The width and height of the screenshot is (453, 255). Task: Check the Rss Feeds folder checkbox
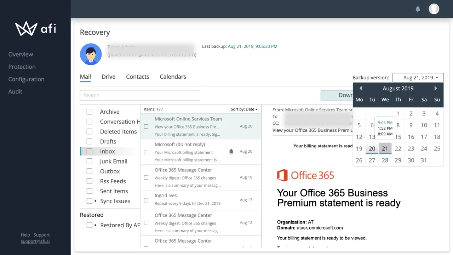point(90,181)
